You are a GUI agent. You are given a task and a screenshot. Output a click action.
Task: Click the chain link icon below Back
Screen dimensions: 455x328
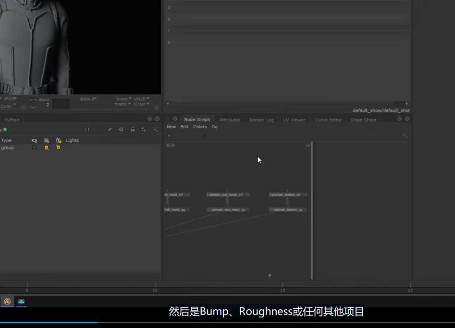click(x=33, y=108)
